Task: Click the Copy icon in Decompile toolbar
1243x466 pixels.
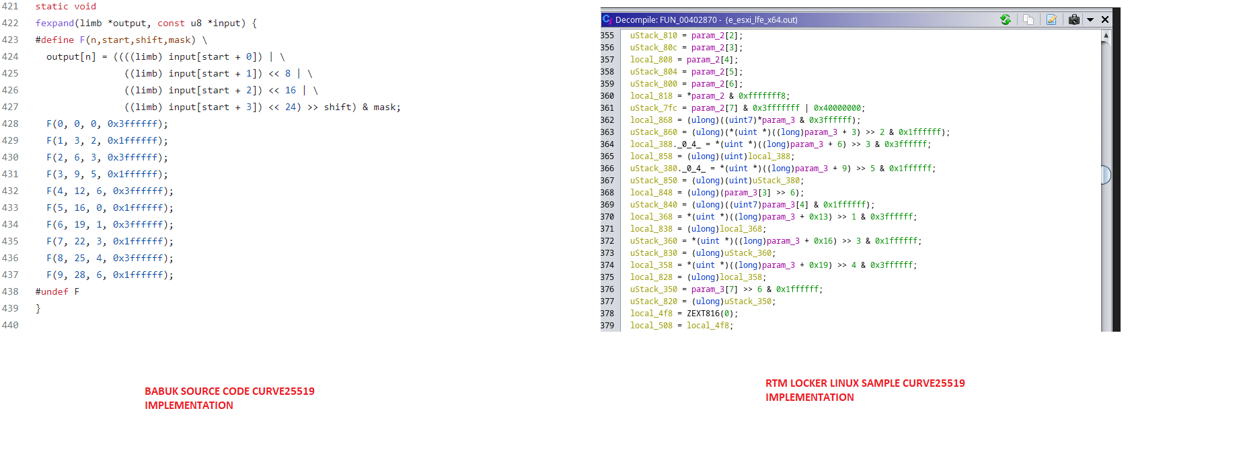Action: click(x=1028, y=19)
